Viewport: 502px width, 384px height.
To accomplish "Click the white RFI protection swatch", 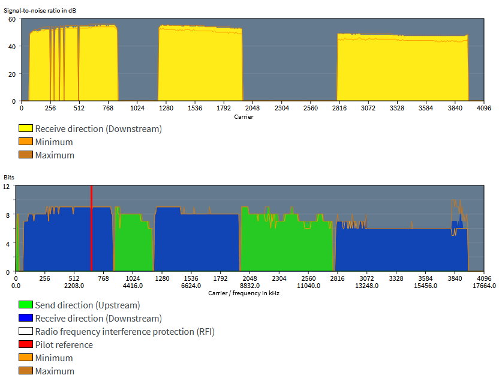I will click(x=26, y=332).
